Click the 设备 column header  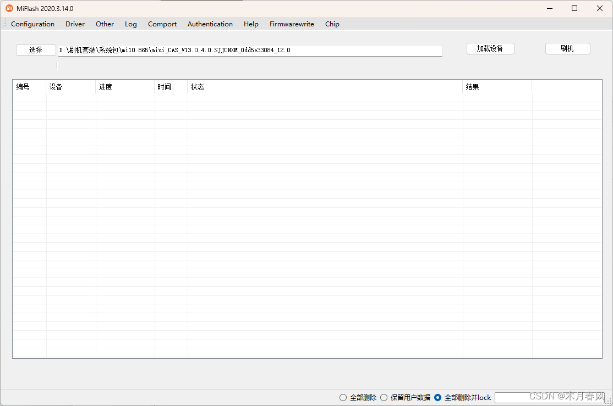[71, 87]
